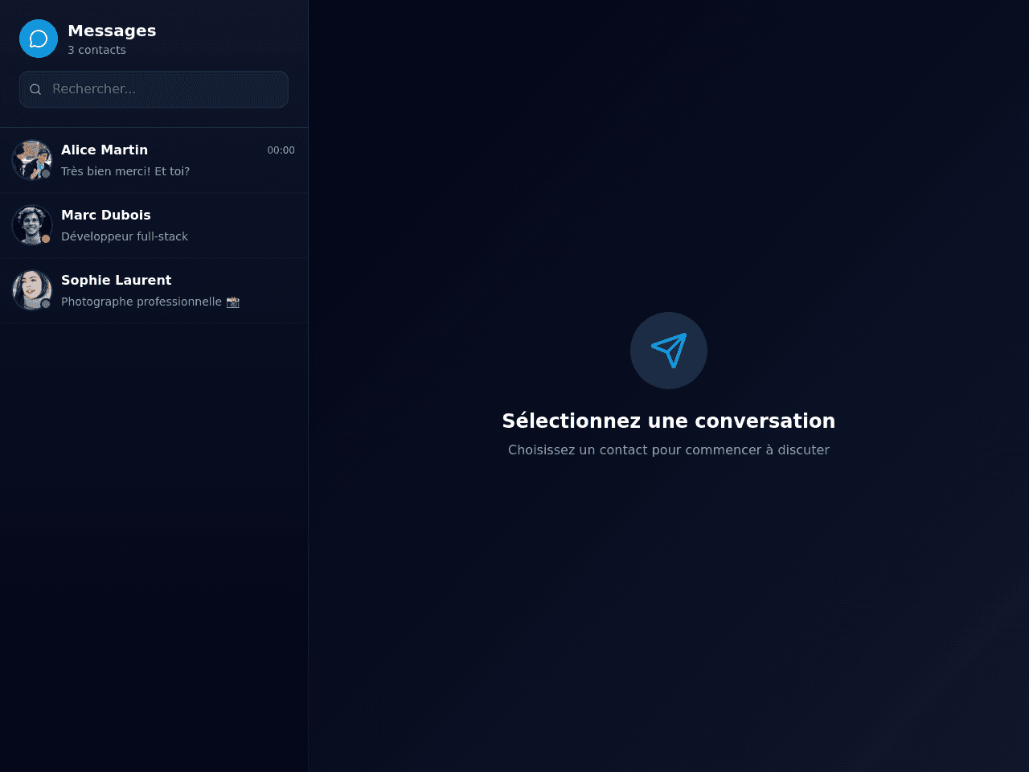Select the Alice Martin contact name

105,150
